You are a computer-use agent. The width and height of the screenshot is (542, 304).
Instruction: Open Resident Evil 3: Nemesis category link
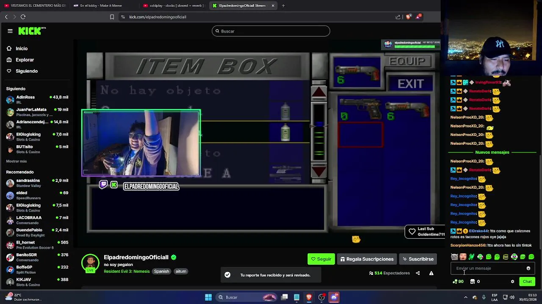tap(127, 271)
